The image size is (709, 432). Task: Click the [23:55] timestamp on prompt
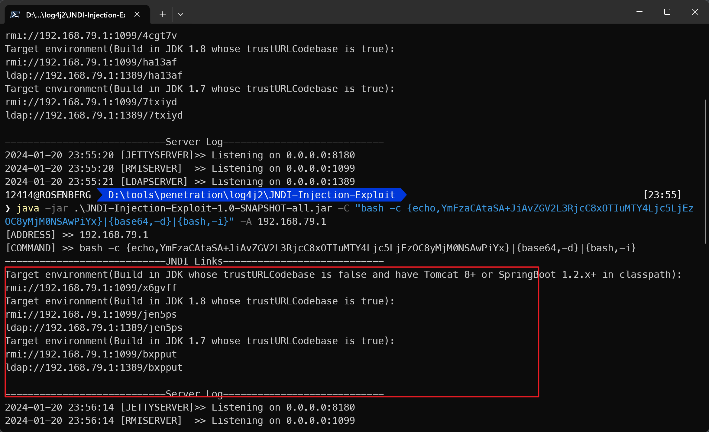pos(662,195)
